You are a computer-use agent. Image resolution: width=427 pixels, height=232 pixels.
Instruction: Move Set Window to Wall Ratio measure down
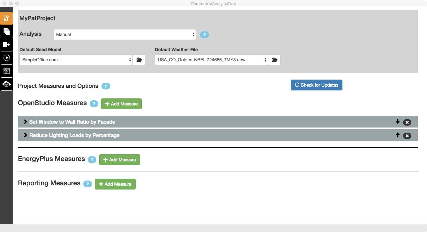point(398,122)
